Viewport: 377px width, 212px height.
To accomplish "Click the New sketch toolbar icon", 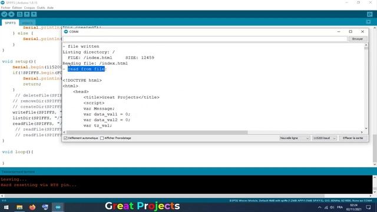I will [19, 14].
